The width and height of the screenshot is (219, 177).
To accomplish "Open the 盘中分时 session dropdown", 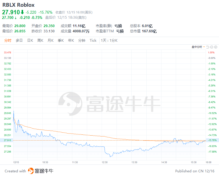I will click(198, 47).
